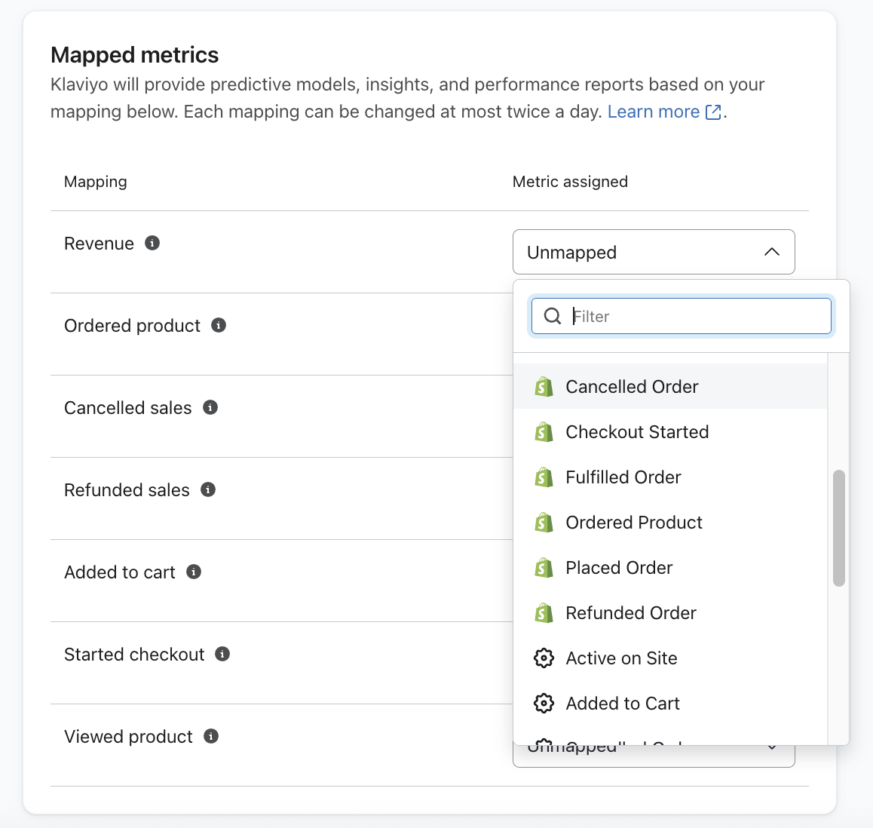The height and width of the screenshot is (828, 873).
Task: Click the info icon beside Viewed product
Action: (211, 737)
